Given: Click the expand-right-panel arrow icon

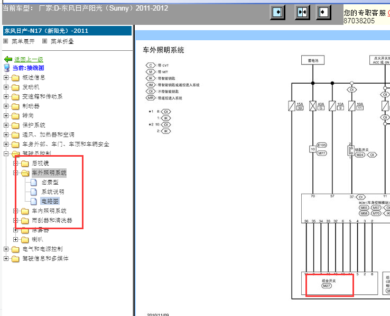Looking at the screenshot, I should coord(277,12).
